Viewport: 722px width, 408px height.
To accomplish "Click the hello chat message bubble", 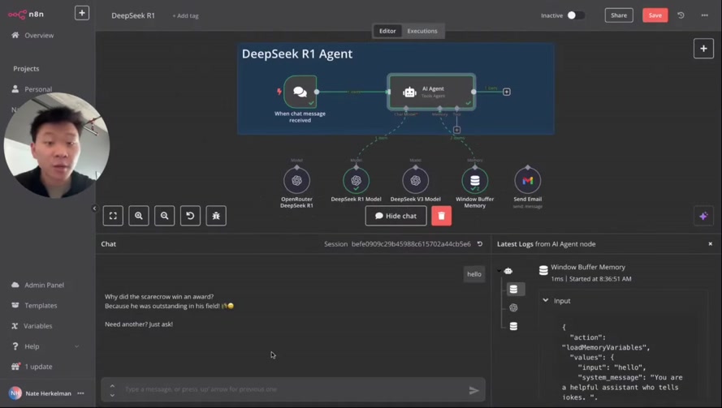I will click(x=473, y=274).
